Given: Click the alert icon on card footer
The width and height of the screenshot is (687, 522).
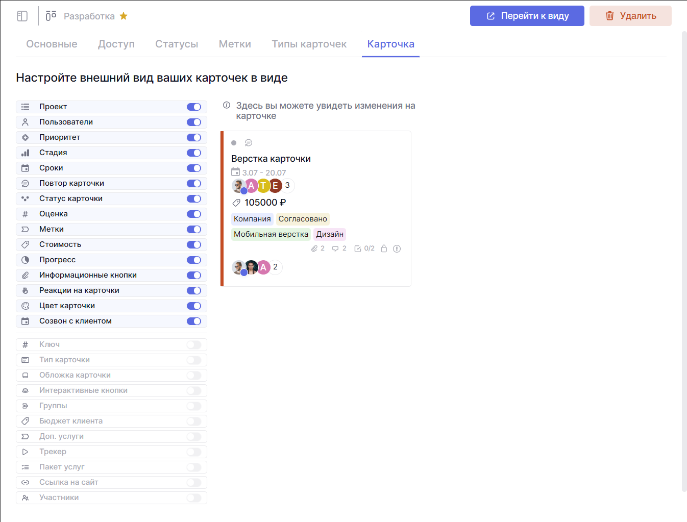Looking at the screenshot, I should [x=397, y=248].
